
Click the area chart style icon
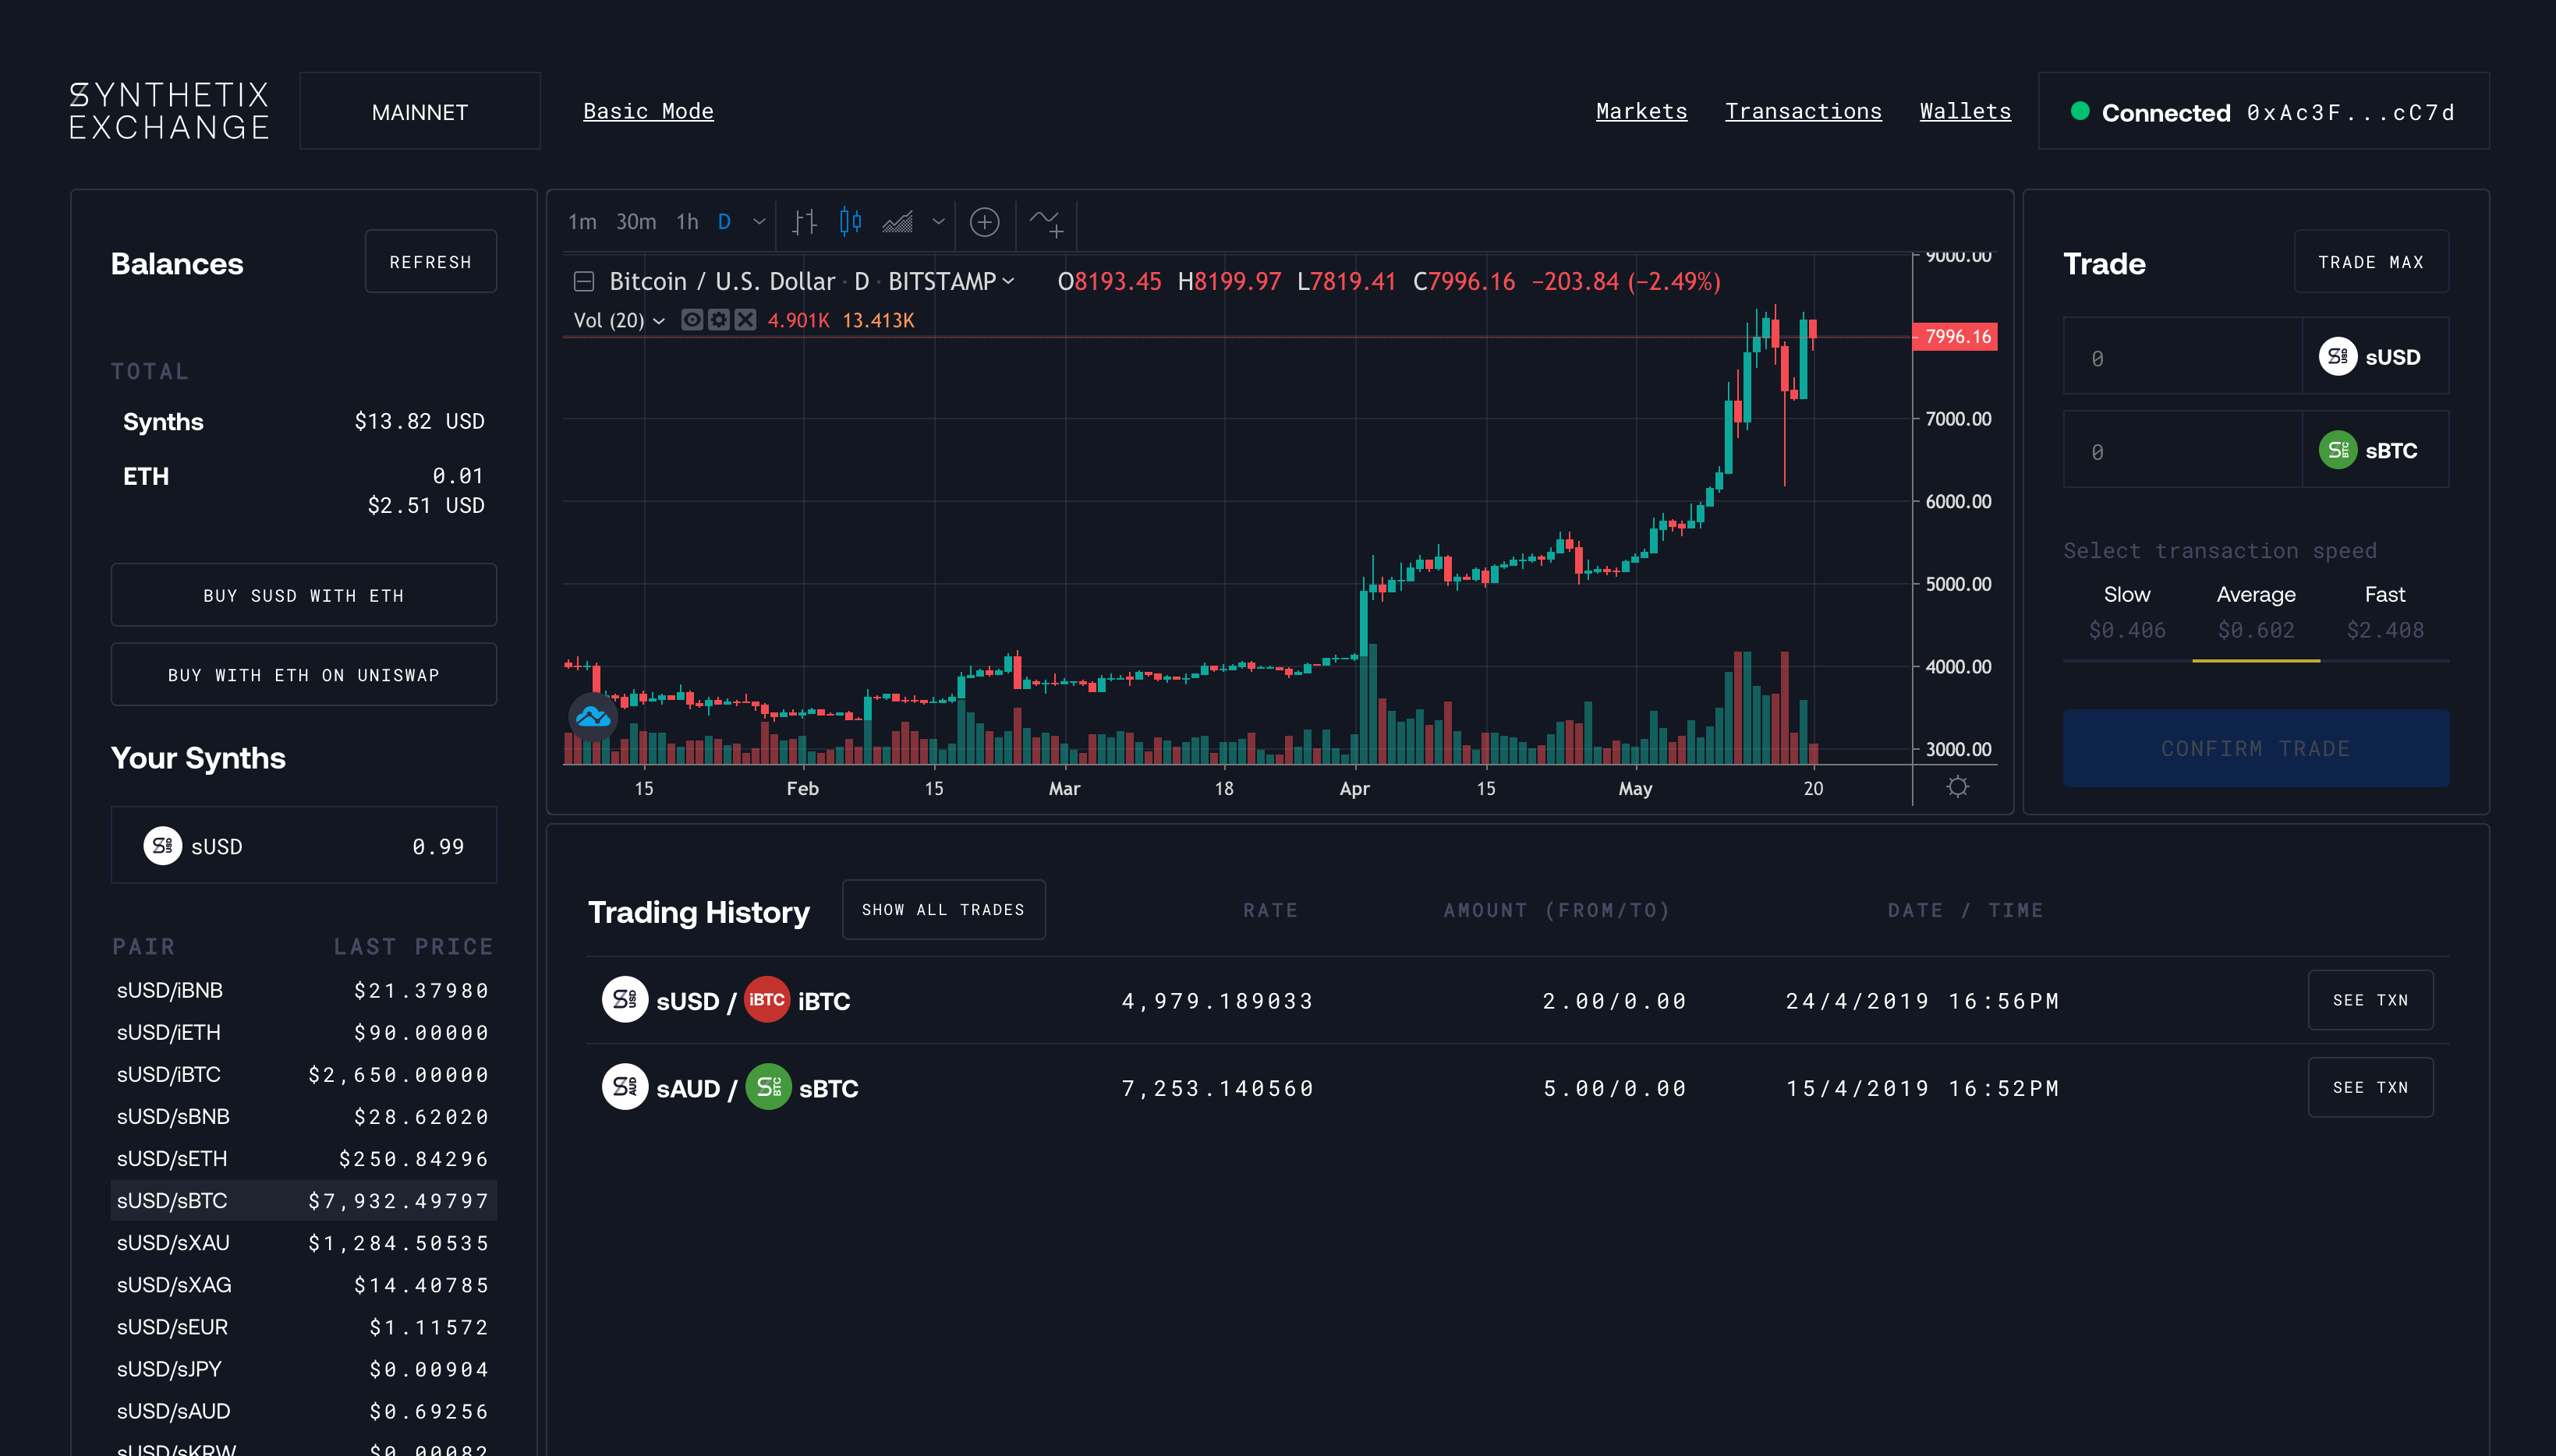tap(898, 222)
